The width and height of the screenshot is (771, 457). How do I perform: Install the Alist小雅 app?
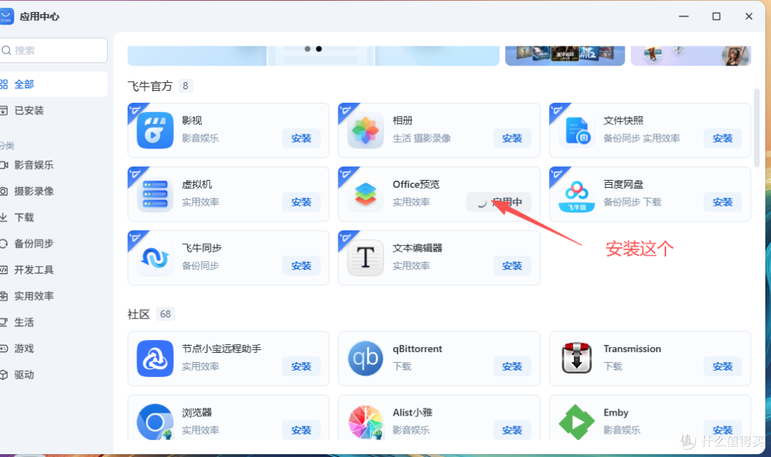[x=512, y=430]
